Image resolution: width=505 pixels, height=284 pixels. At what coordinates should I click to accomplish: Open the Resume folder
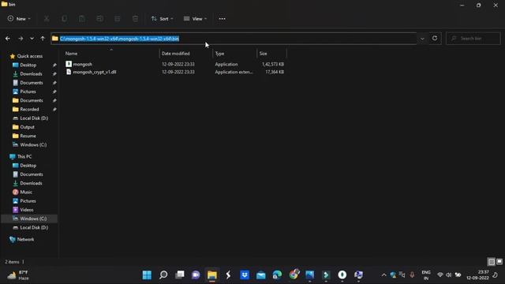(x=28, y=136)
